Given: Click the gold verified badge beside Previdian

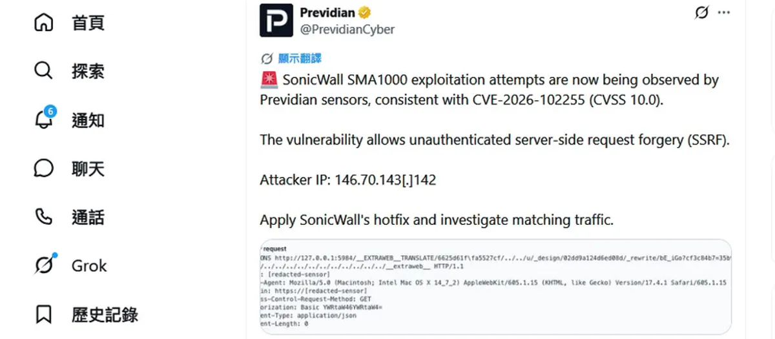Looking at the screenshot, I should click(x=365, y=12).
